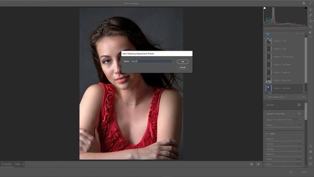
Task: Select Person 1 - Eyebrows mask
Action: coord(284,72)
